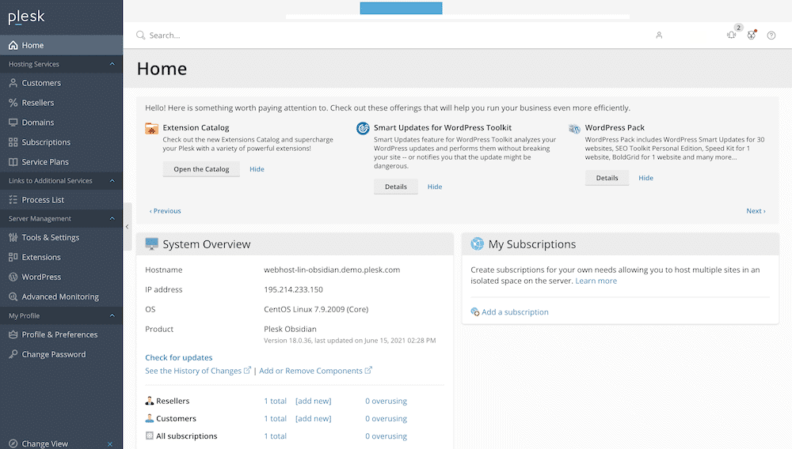Click the IP address 195.214.233.150
Screen dimensions: 792x449
[x=294, y=290]
